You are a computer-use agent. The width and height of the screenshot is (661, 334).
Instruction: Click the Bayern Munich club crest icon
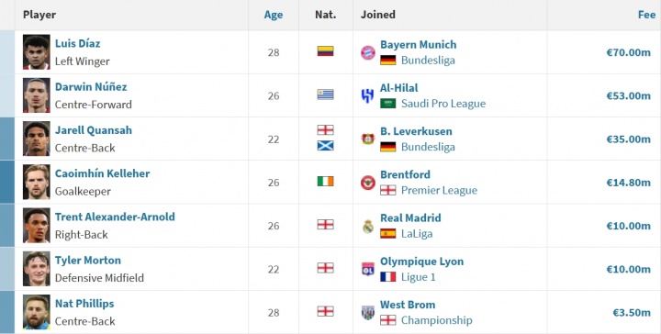[x=367, y=52]
